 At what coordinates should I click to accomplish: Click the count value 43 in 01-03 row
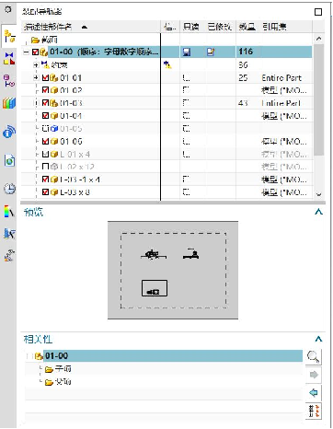coord(243,103)
